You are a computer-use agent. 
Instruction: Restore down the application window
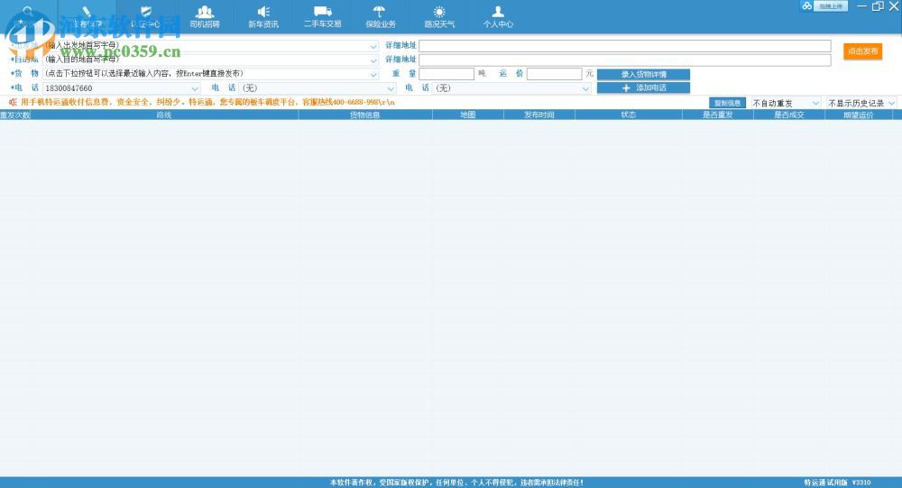(x=878, y=6)
